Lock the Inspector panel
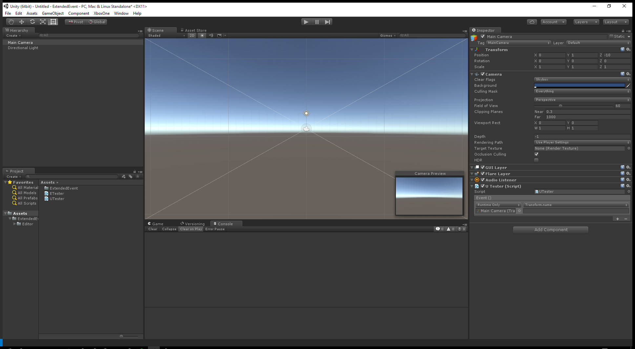 click(x=623, y=31)
